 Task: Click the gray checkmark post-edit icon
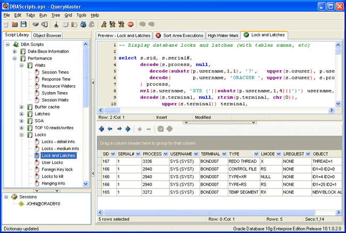pyautogui.click(x=161, y=129)
